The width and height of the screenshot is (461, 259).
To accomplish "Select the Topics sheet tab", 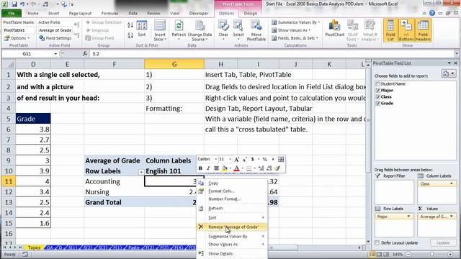I will [34, 247].
